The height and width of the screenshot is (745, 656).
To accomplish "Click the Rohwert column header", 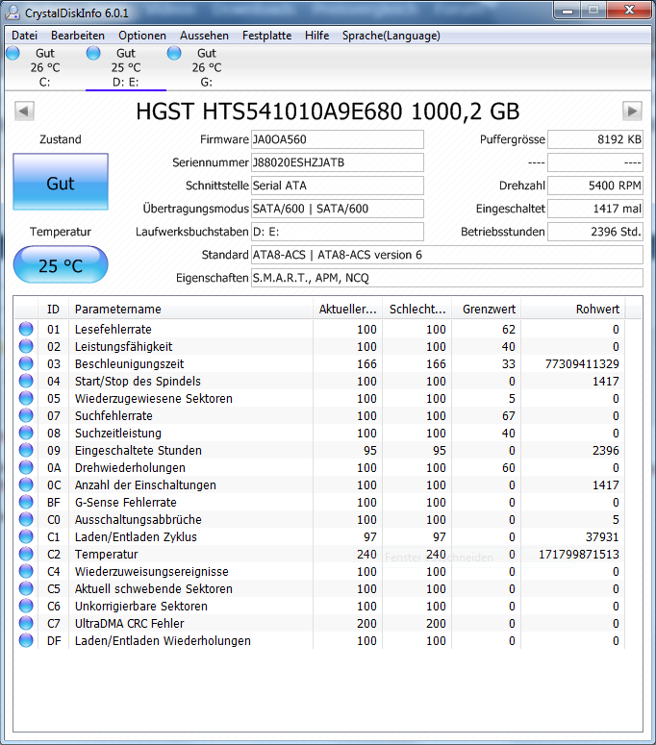I will click(x=573, y=310).
